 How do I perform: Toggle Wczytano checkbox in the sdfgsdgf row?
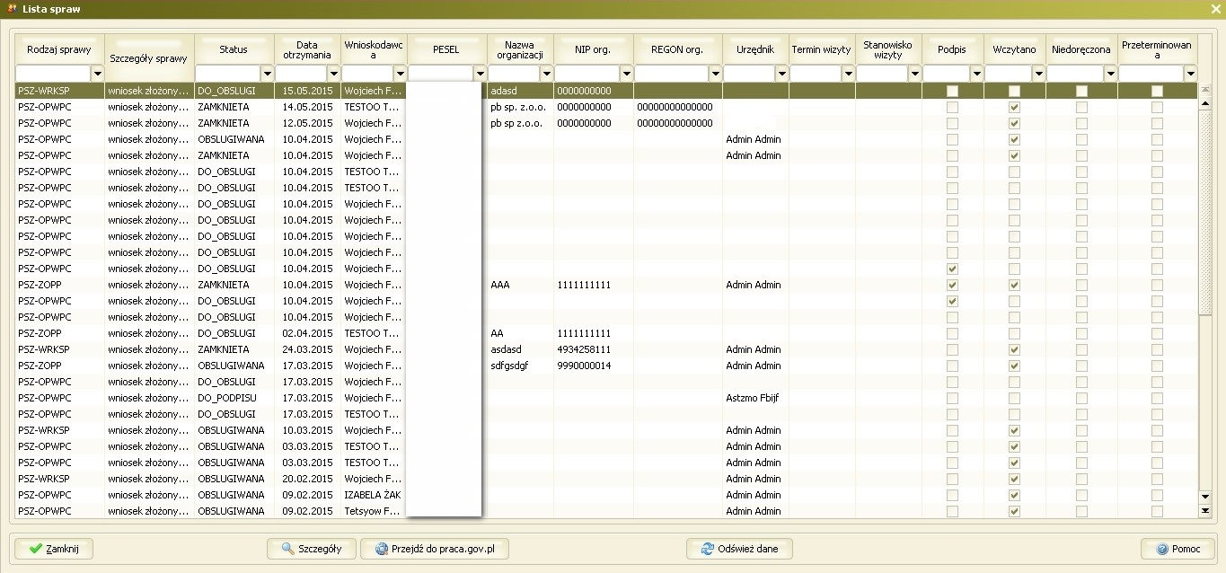point(1014,366)
